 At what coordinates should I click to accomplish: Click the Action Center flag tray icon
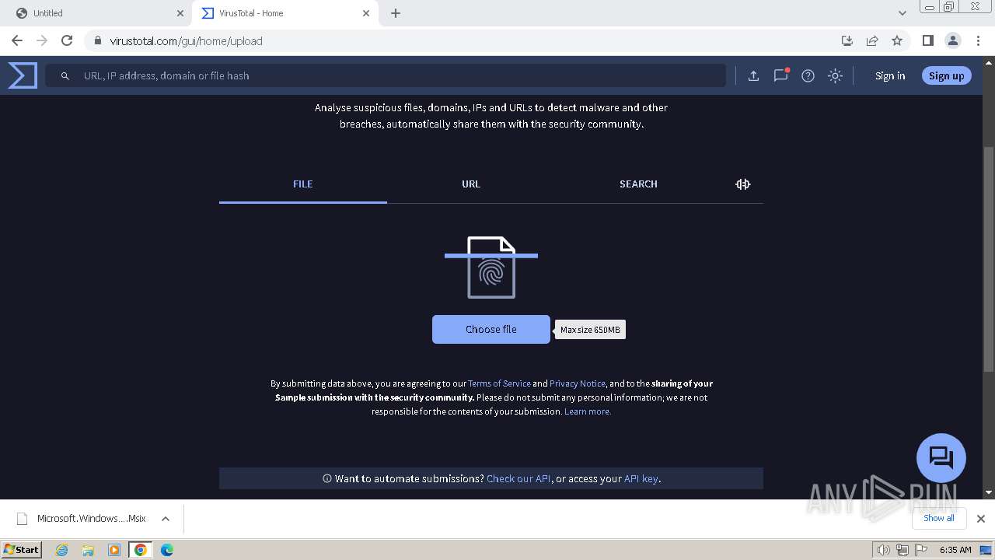click(x=920, y=550)
